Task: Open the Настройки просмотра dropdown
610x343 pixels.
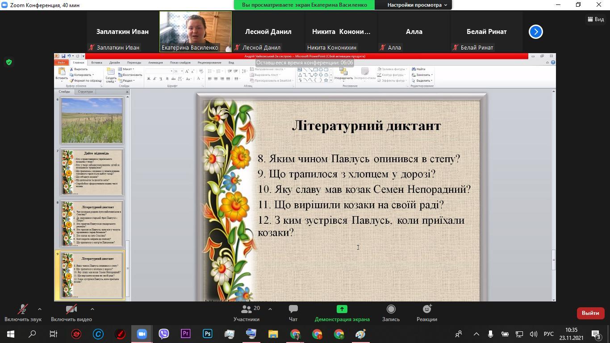Action: [417, 5]
